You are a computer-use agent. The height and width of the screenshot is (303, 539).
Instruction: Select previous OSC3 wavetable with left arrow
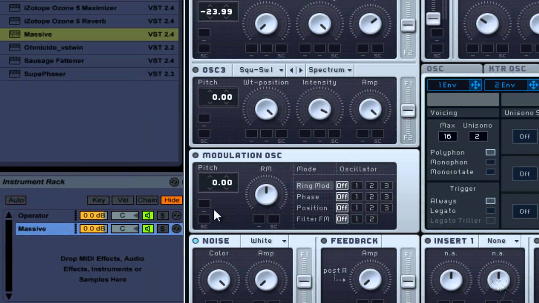(x=291, y=70)
